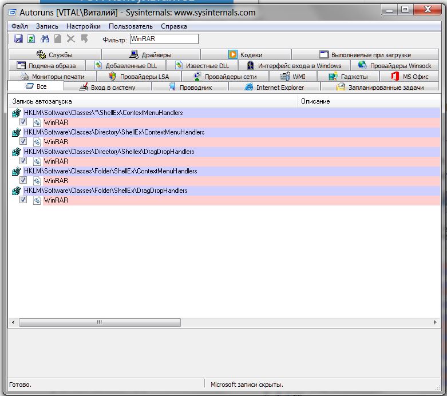Click the Delete X toolbar icon

click(x=71, y=39)
